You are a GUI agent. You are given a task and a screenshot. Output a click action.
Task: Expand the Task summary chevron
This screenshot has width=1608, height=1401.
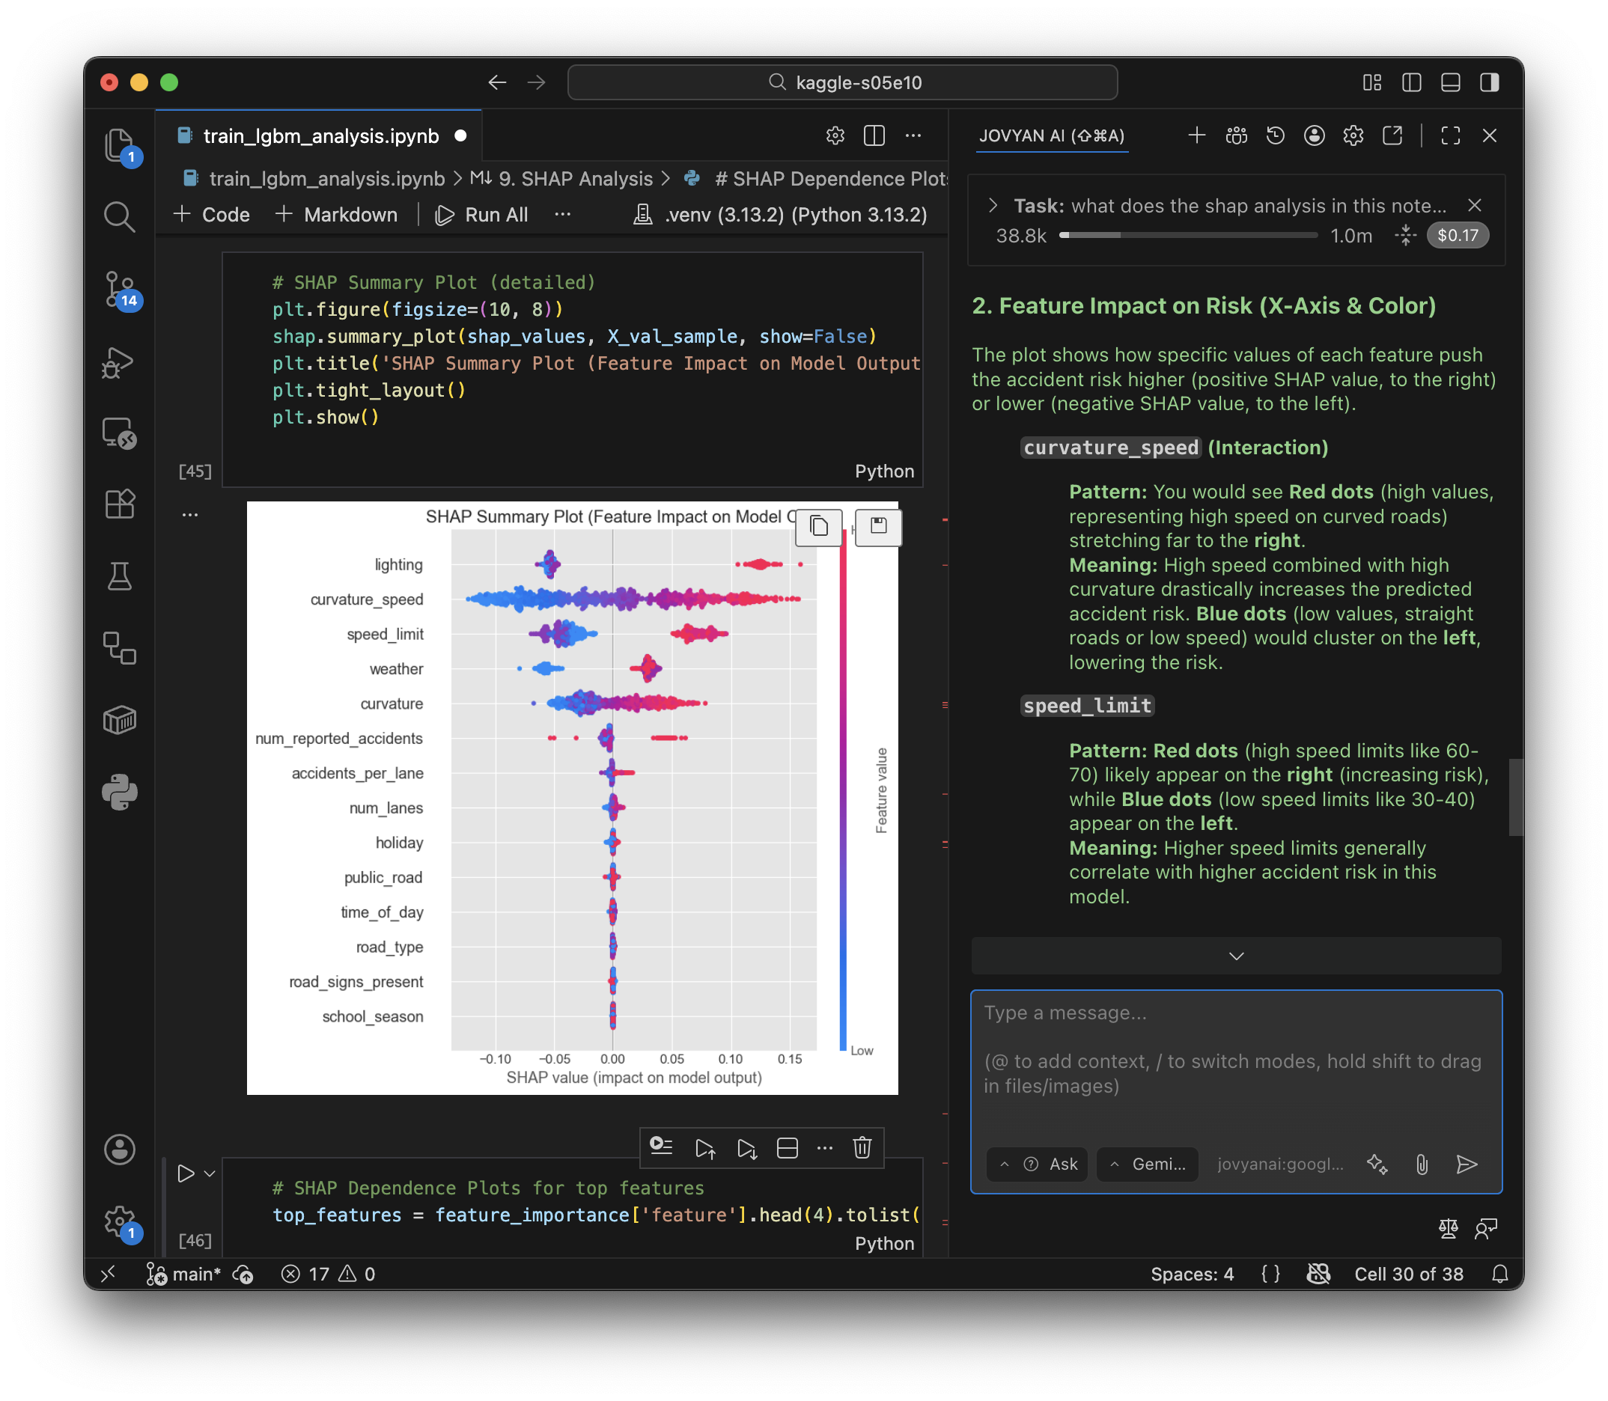993,206
